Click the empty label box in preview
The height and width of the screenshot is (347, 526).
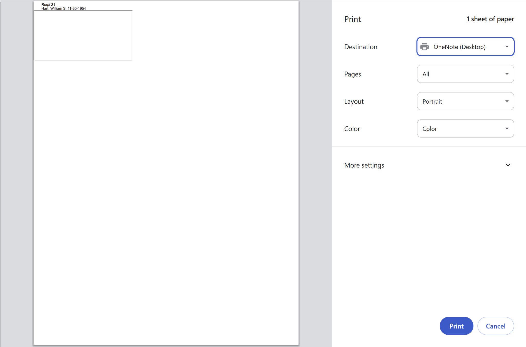(x=83, y=35)
